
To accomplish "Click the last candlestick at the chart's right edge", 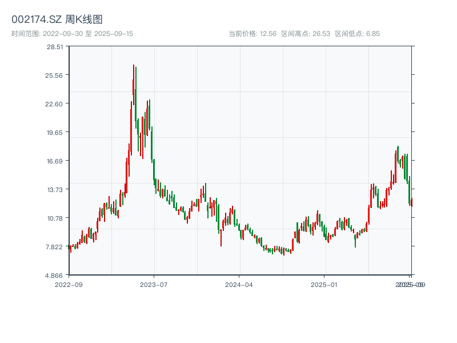I will [x=411, y=202].
